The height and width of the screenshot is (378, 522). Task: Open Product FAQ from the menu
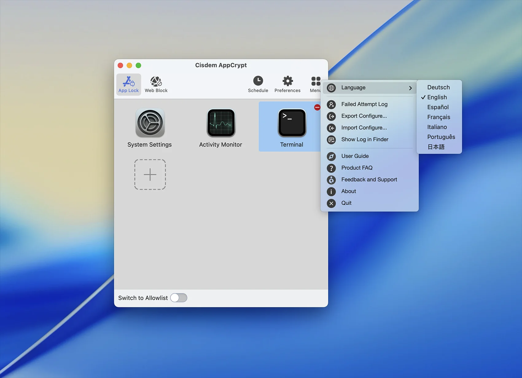click(x=370, y=168)
